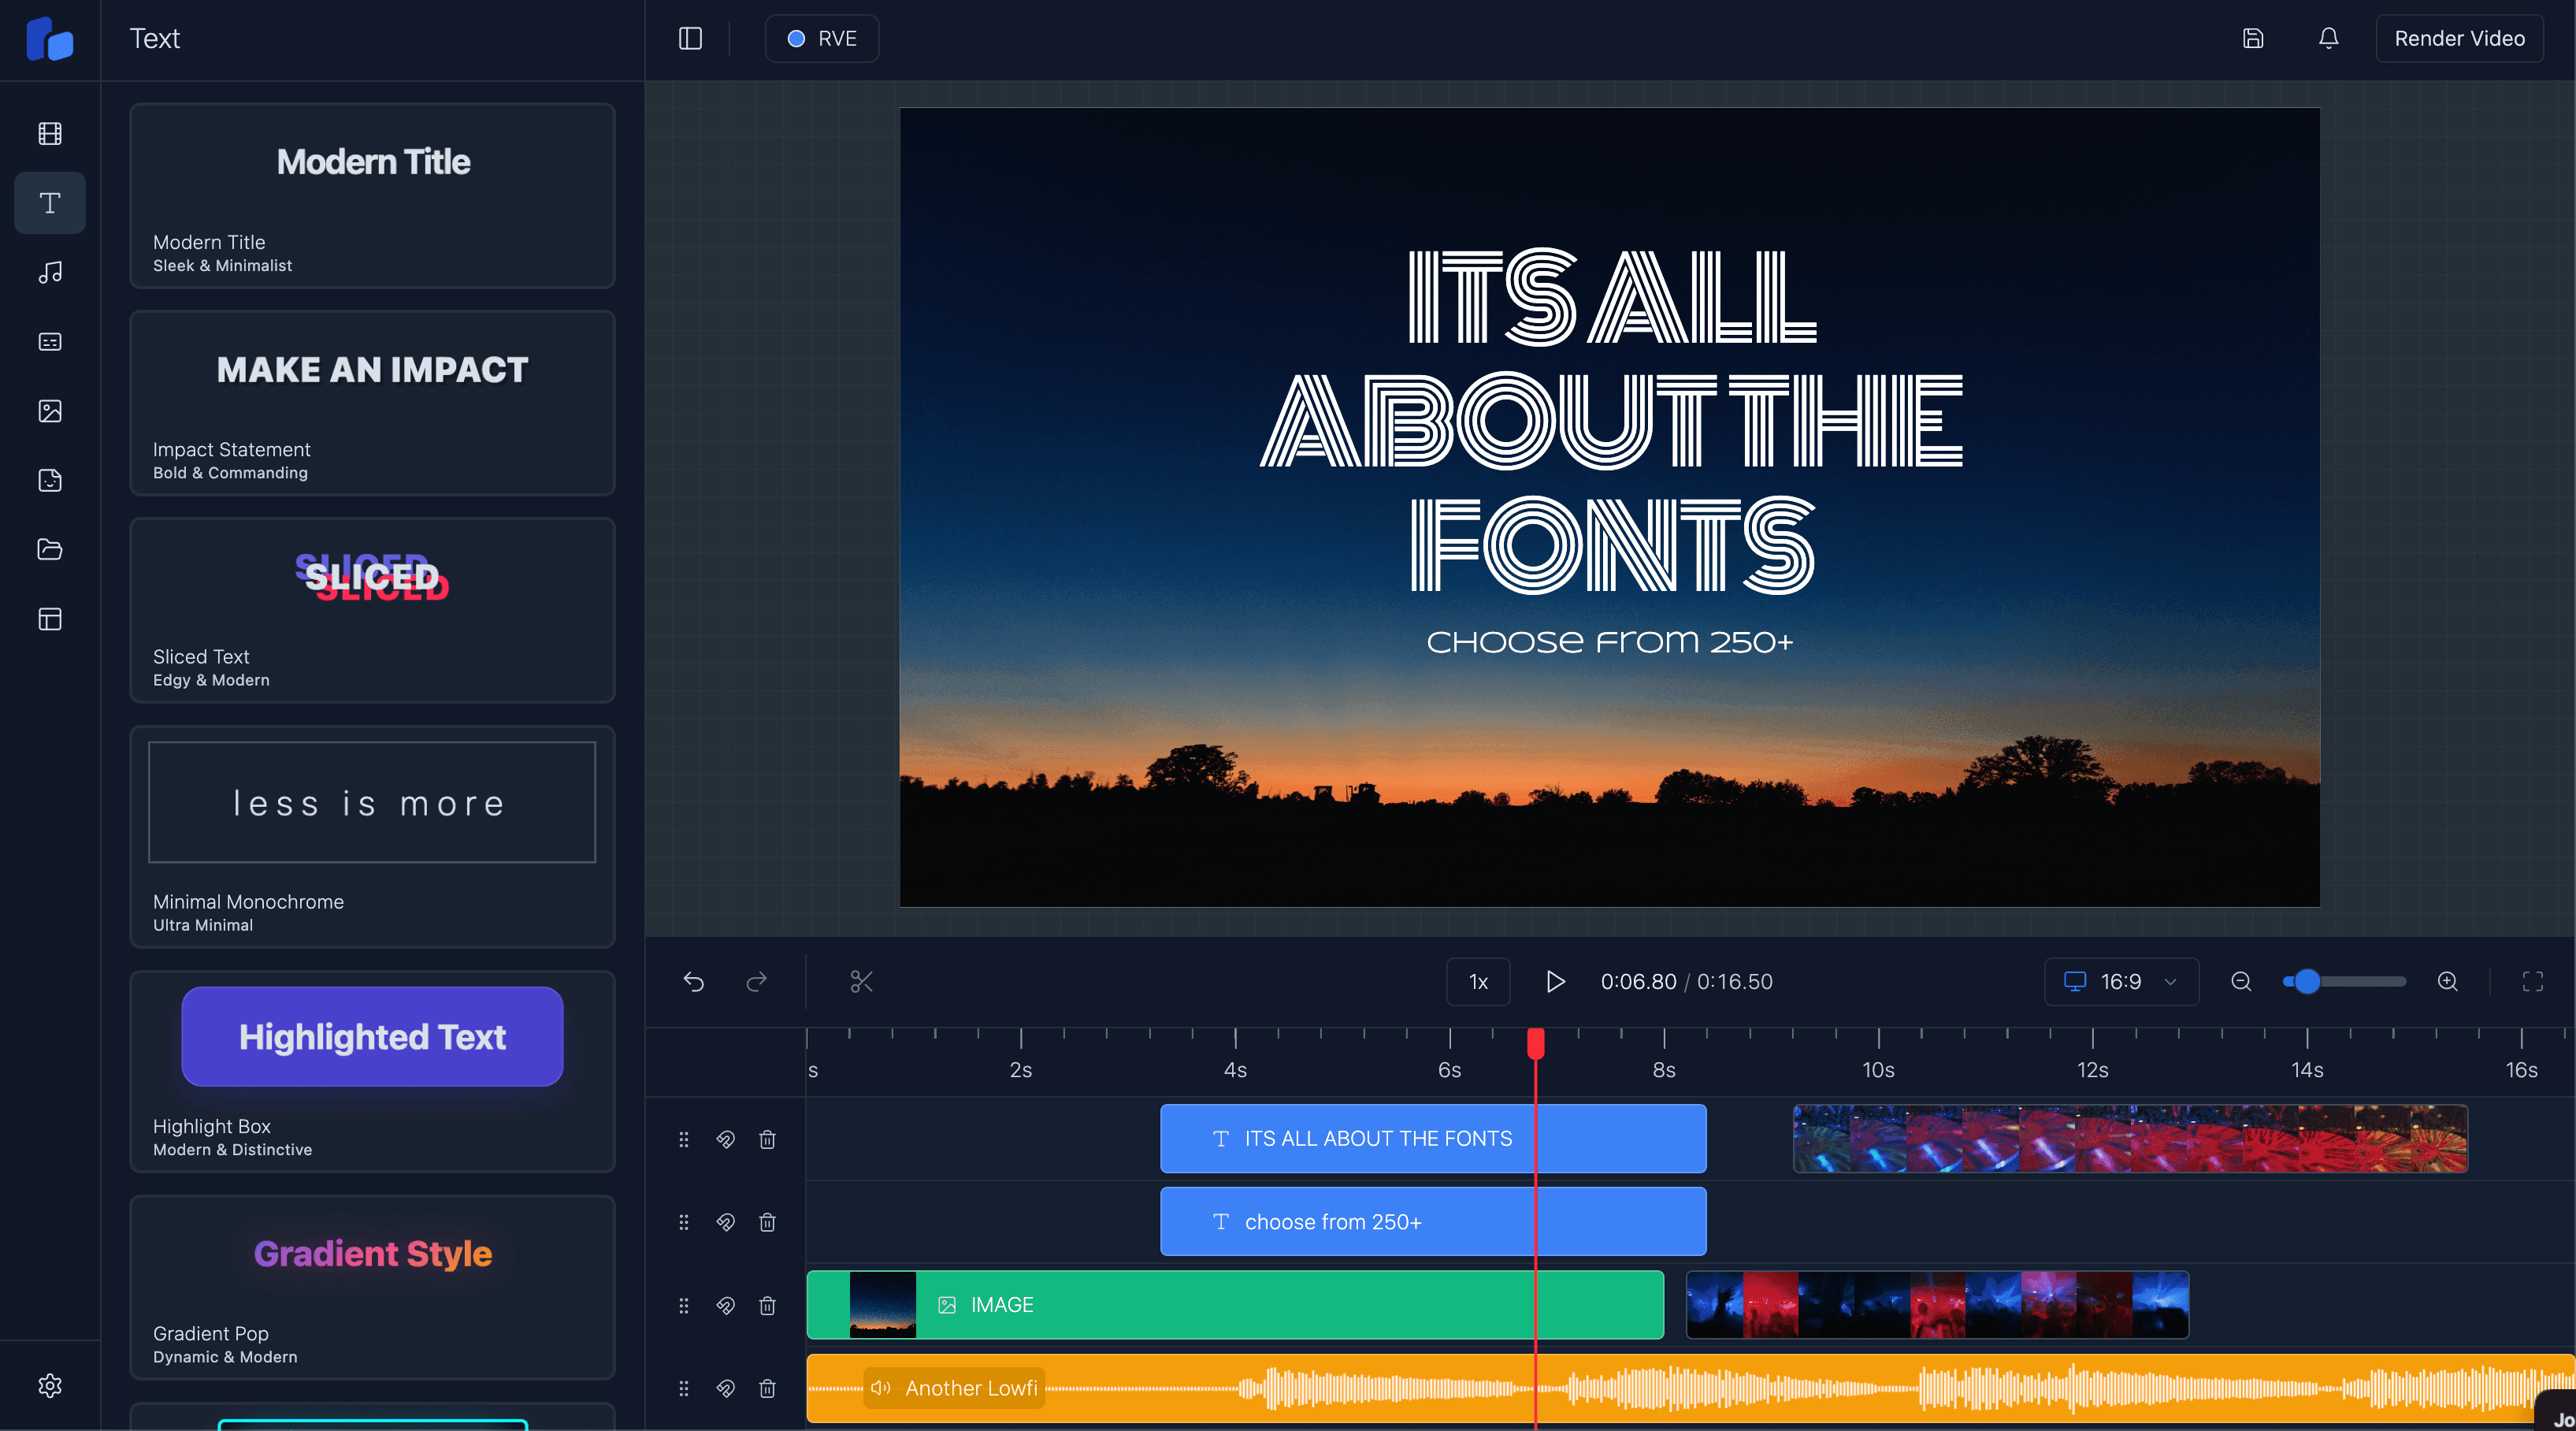Open the 16:9 aspect ratio dropdown

[2121, 982]
